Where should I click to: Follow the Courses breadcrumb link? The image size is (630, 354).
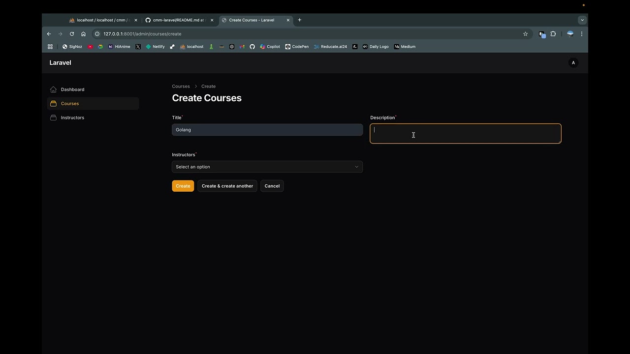pyautogui.click(x=181, y=87)
